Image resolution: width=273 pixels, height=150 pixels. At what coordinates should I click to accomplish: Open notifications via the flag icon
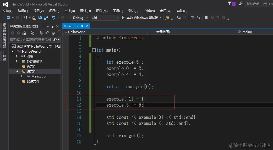230,3
